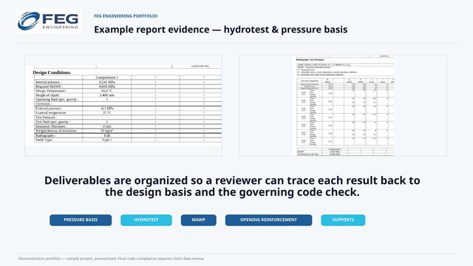Click the 'Design Conditions.' heading
Viewport: 473px width, 266px height.
[x=52, y=72]
